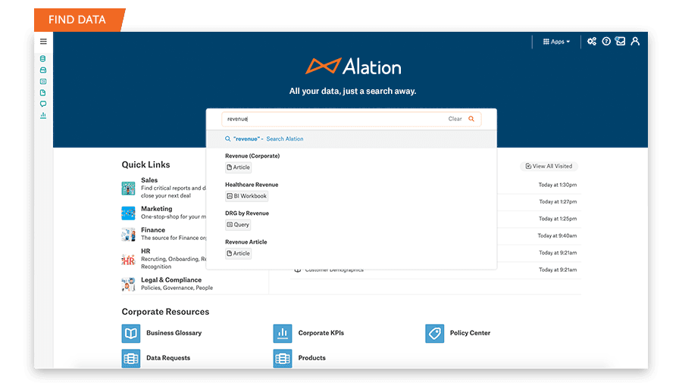Select the Today at 1:25pm visited entry
This screenshot has width=682, height=386.
(558, 219)
